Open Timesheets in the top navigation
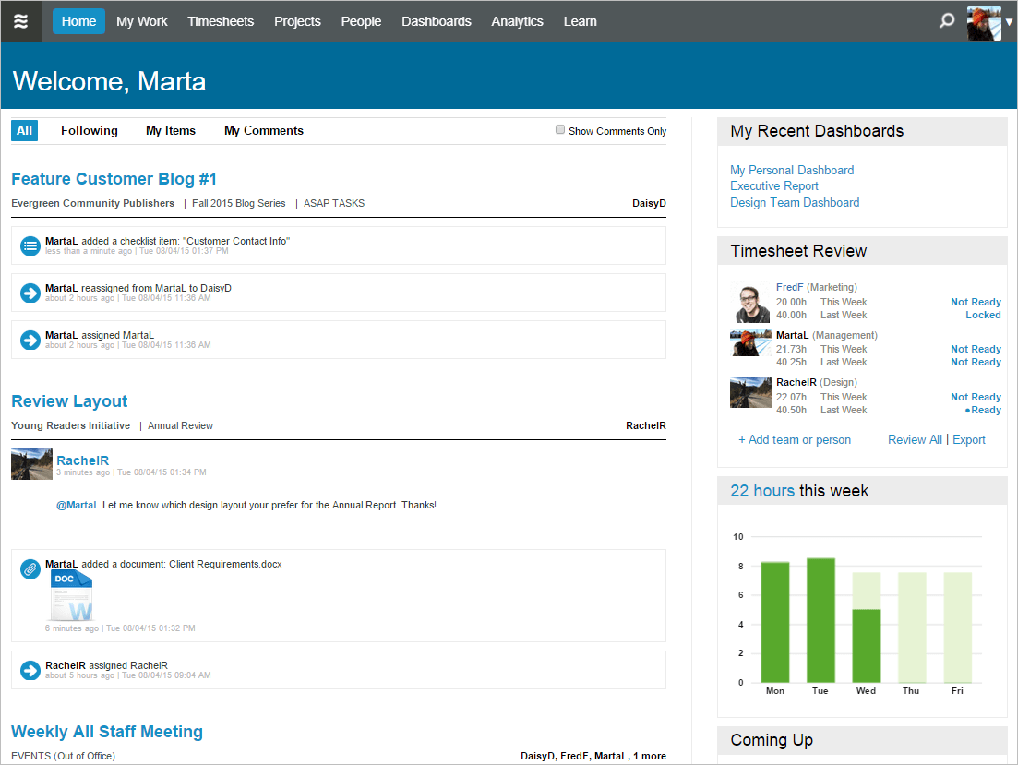The height and width of the screenshot is (765, 1018). (x=221, y=21)
